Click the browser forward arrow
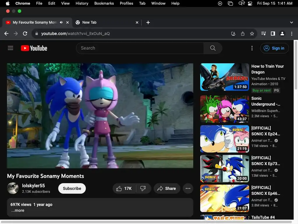Image resolution: width=298 pixels, height=224 pixels. [16, 34]
